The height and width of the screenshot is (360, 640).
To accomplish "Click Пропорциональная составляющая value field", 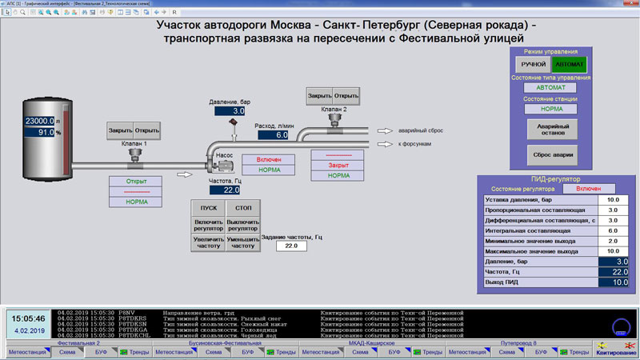I will (x=613, y=210).
